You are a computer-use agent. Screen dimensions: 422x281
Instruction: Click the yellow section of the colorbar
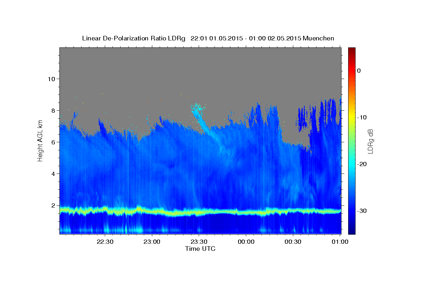352,117
